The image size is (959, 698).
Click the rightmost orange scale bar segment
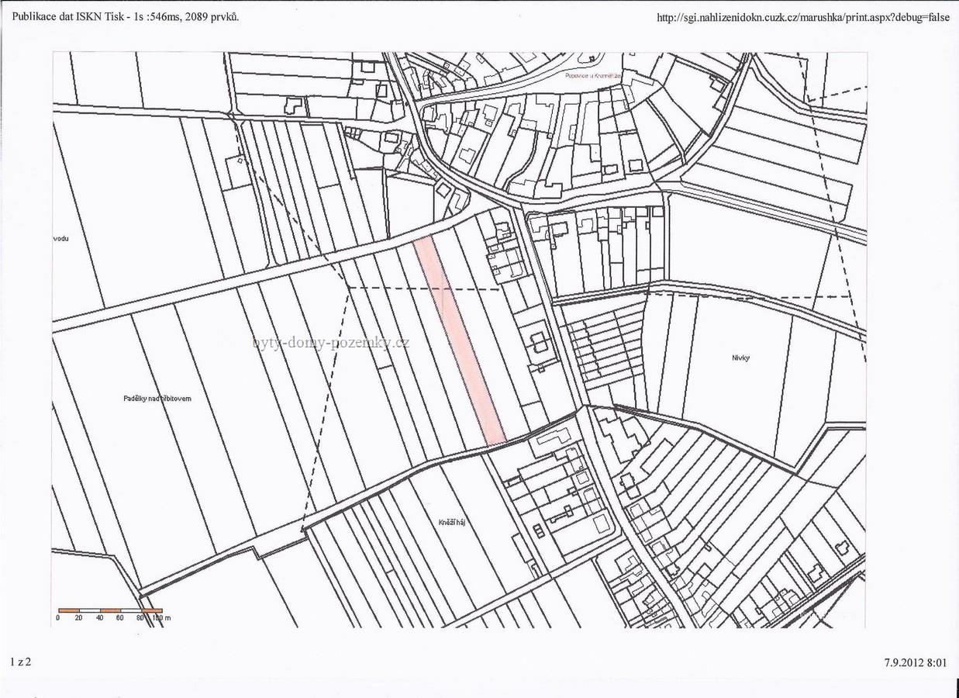coord(152,610)
